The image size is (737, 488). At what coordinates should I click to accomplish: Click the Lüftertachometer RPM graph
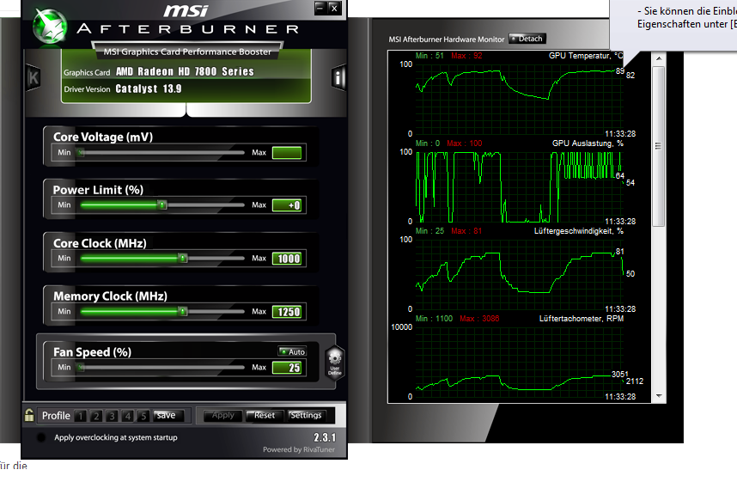tap(520, 362)
